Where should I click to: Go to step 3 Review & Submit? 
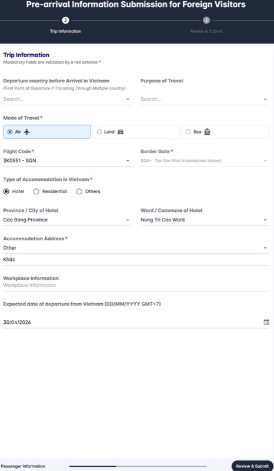coord(206,21)
